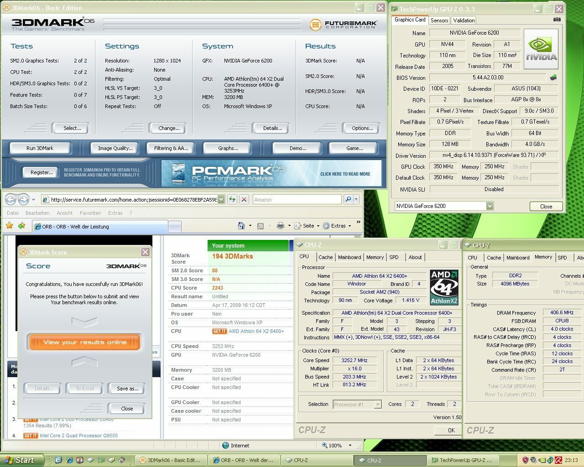This screenshot has height=467, width=584.
Task: Click the IE Back navigation arrow
Action: (x=10, y=199)
